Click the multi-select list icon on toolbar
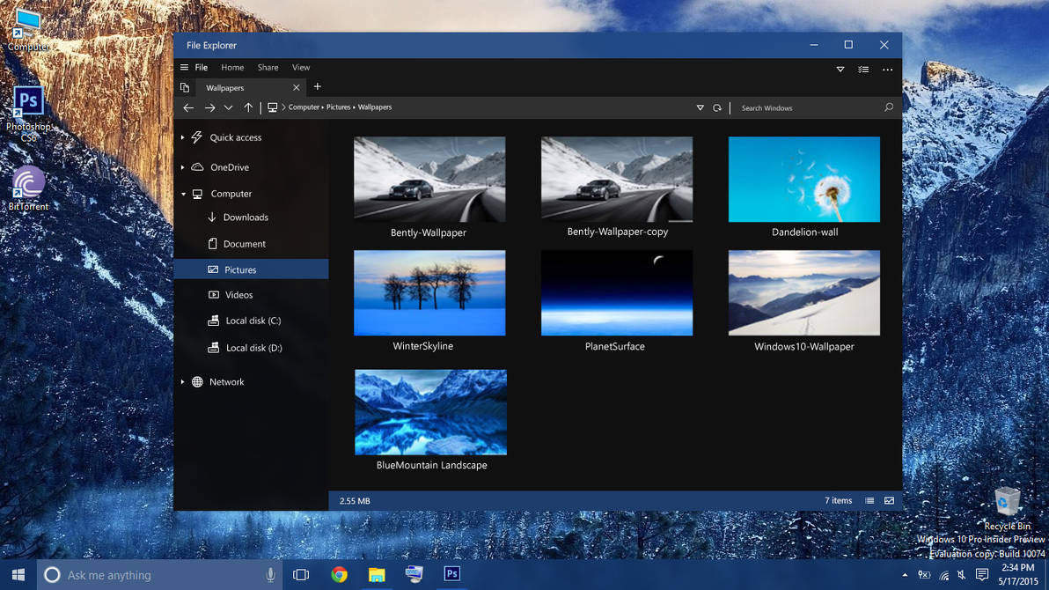This screenshot has height=590, width=1049. [x=863, y=69]
